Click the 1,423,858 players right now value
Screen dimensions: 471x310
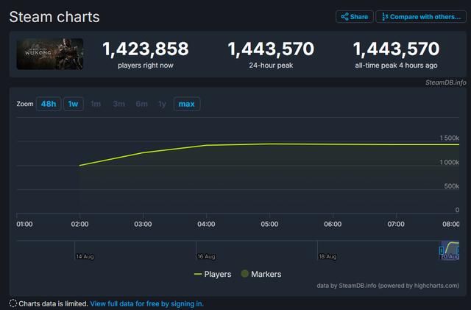(146, 49)
